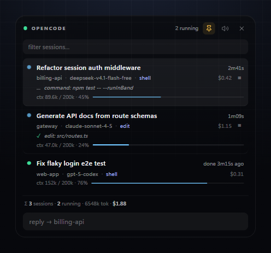Open the Fix flaky login e2e test session
271x253 pixels.
(x=135, y=173)
